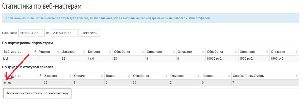Click the Показать статистику по вебмастеру tooltip
Image resolution: width=303 pixels, height=104 pixels.
point(37,93)
